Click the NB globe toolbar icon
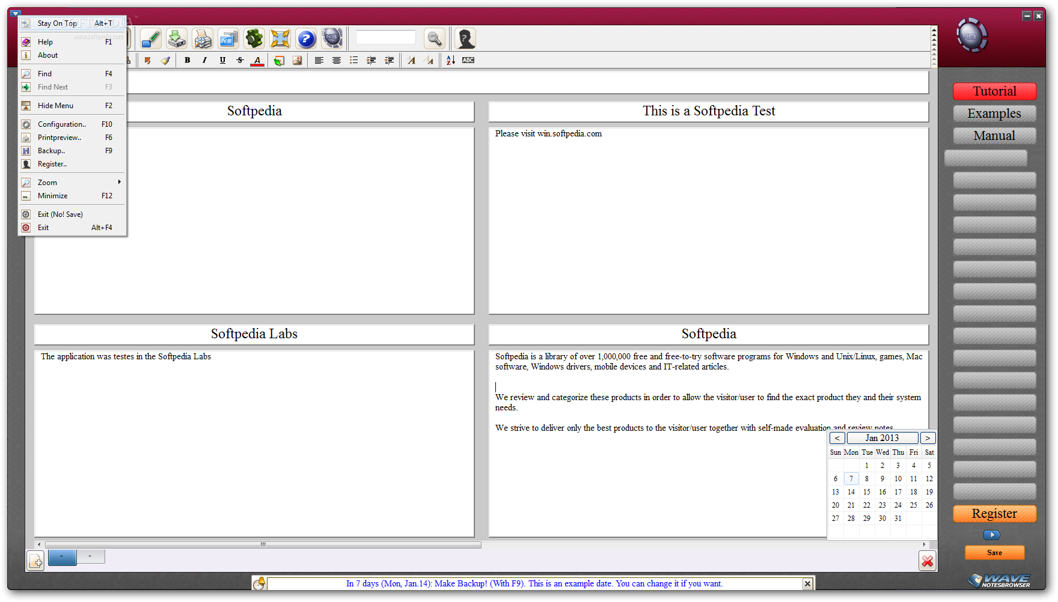The width and height of the screenshot is (1058, 602). (x=332, y=39)
